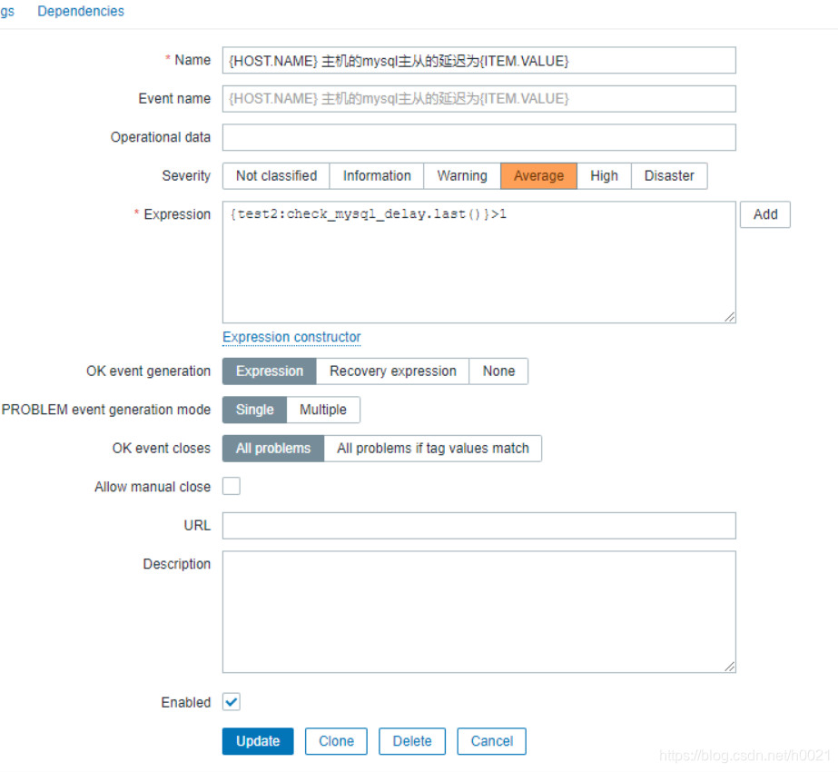This screenshot has height=772, width=838.
Task: Click inside the Expression textarea
Action: 478,262
